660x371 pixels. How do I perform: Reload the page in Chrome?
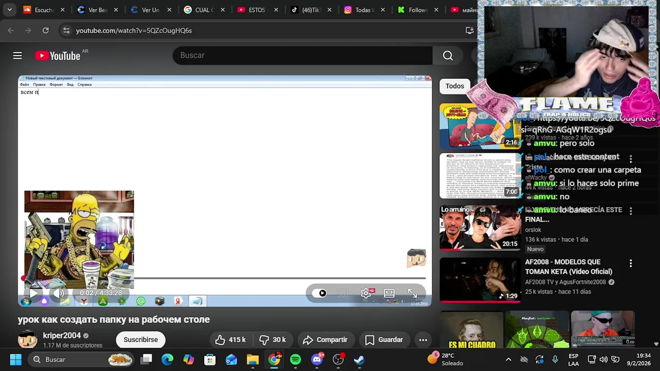[x=45, y=30]
